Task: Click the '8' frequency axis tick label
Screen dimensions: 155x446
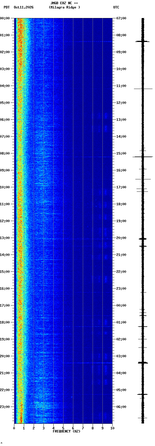Action: click(93, 428)
